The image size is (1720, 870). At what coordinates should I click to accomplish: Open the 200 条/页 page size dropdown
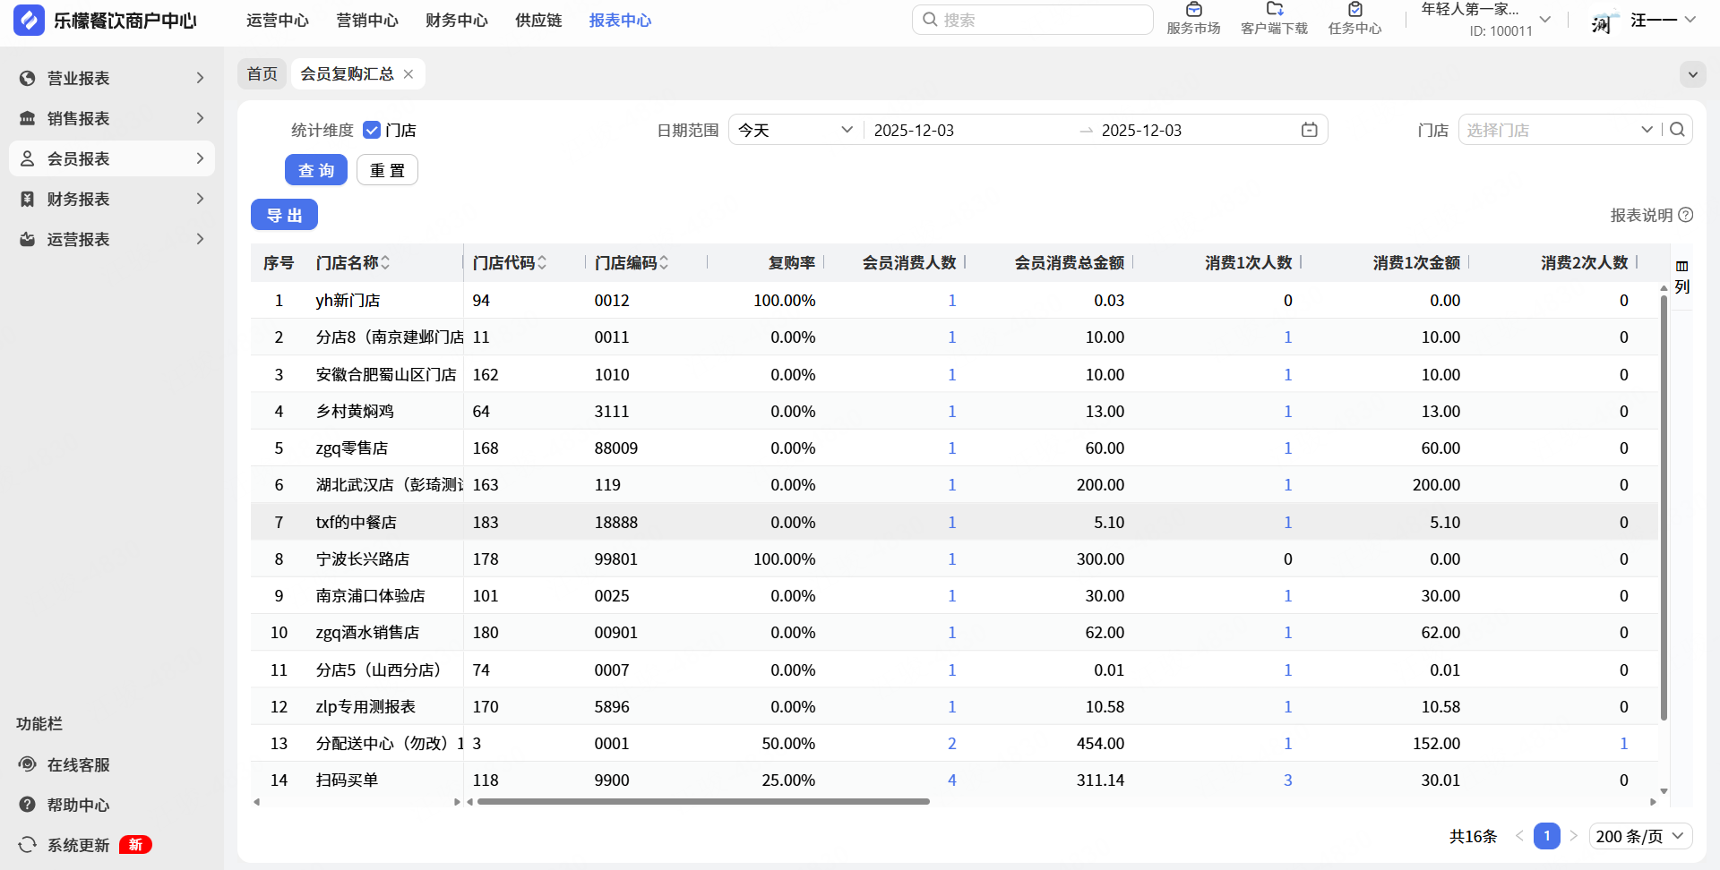(x=1639, y=836)
